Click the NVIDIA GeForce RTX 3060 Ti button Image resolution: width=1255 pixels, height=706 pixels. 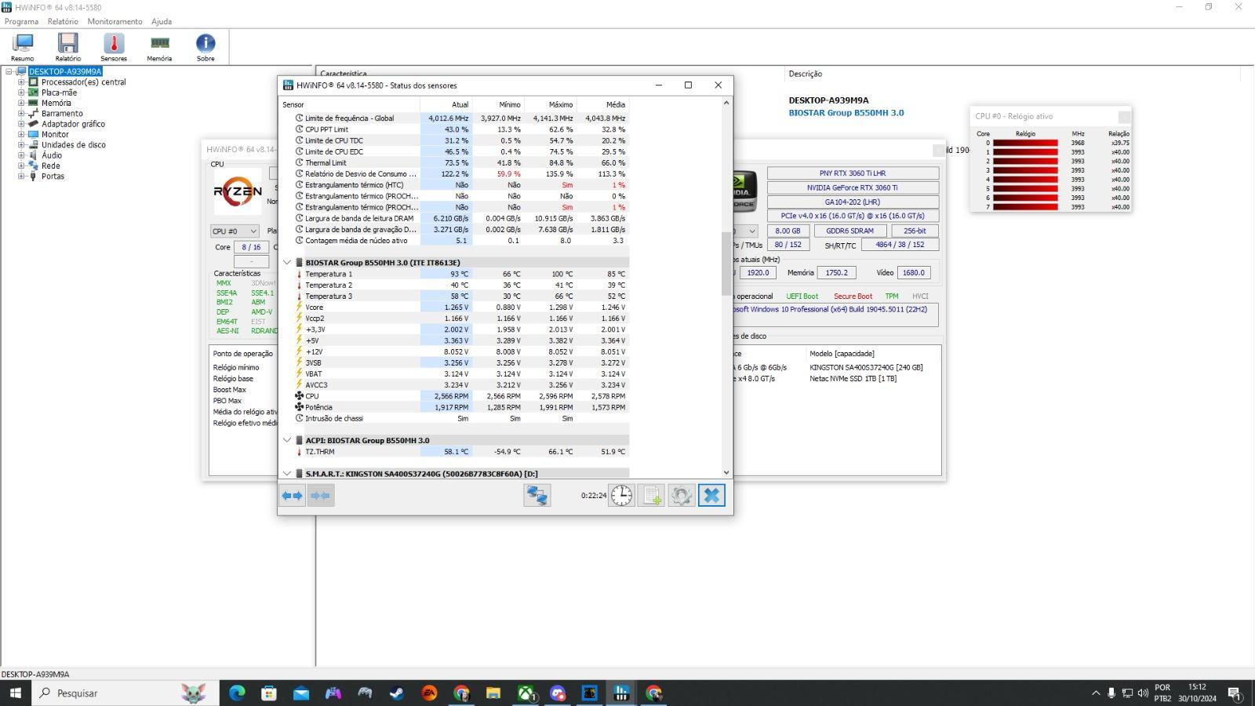(x=853, y=187)
